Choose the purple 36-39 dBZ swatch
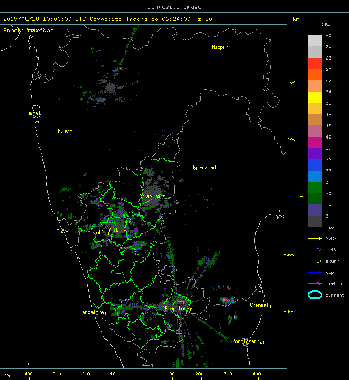This screenshot has width=349, height=380. [315, 153]
